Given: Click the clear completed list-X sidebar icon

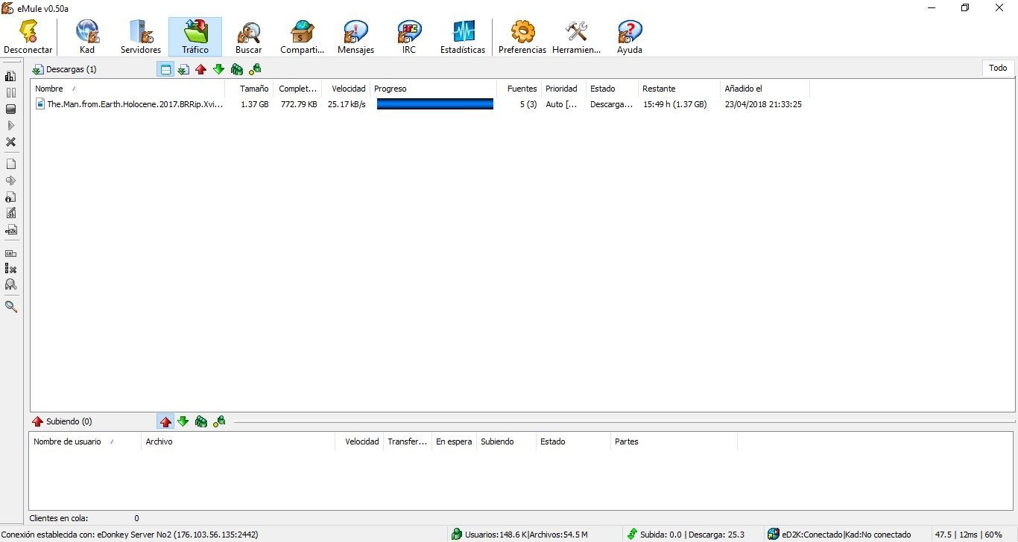Looking at the screenshot, I should pyautogui.click(x=10, y=269).
